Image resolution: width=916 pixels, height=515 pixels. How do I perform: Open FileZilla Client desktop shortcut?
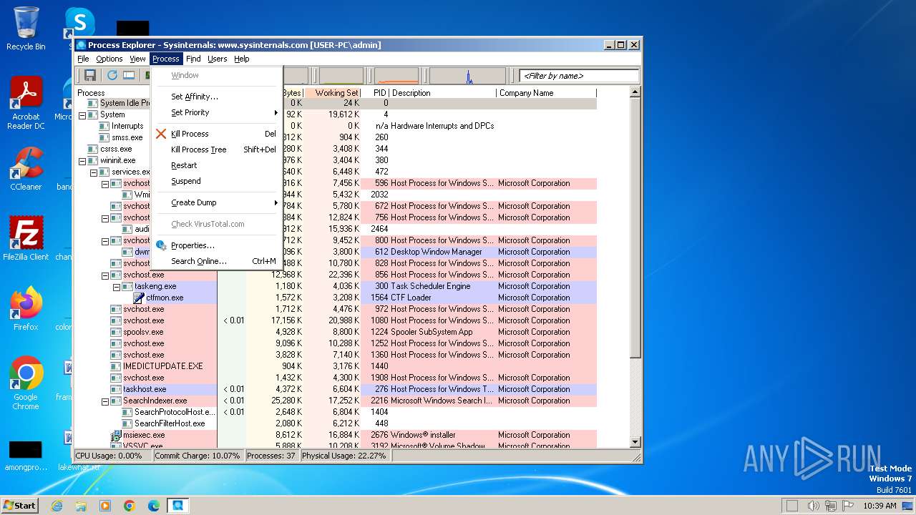(x=26, y=238)
